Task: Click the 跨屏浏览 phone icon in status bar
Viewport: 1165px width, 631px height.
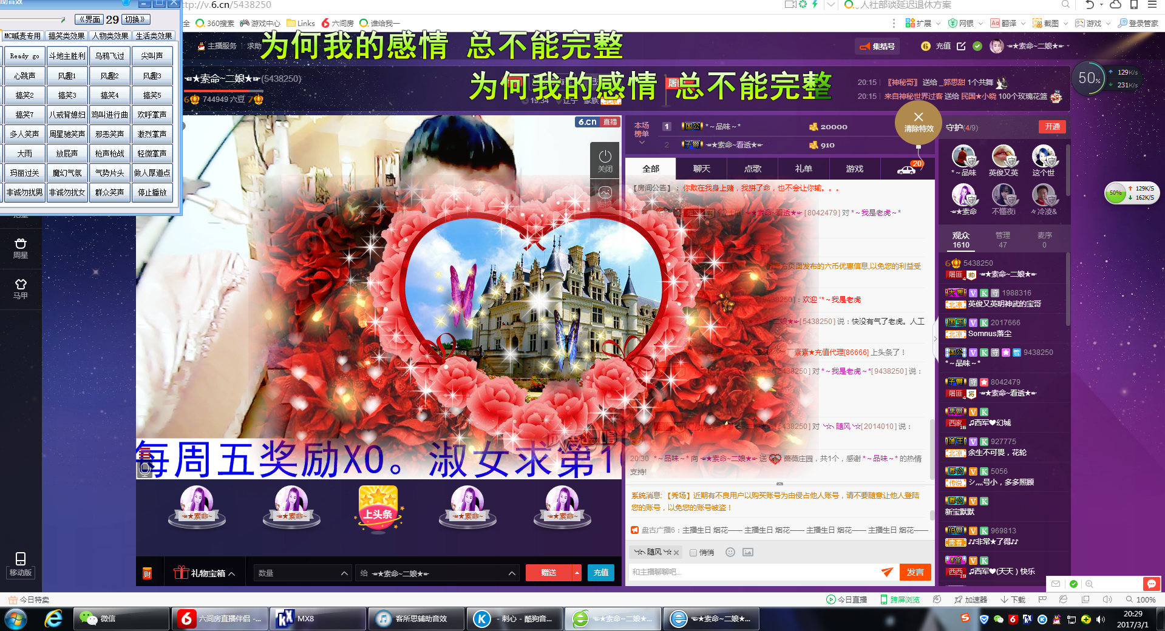Action: point(884,599)
